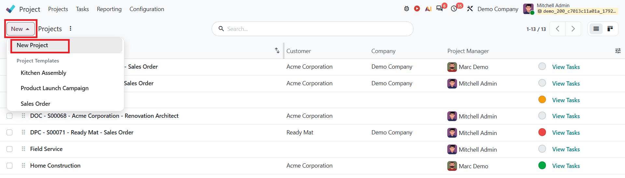The image size is (625, 178).
Task: Check the Field Service row checkbox
Action: (x=9, y=149)
